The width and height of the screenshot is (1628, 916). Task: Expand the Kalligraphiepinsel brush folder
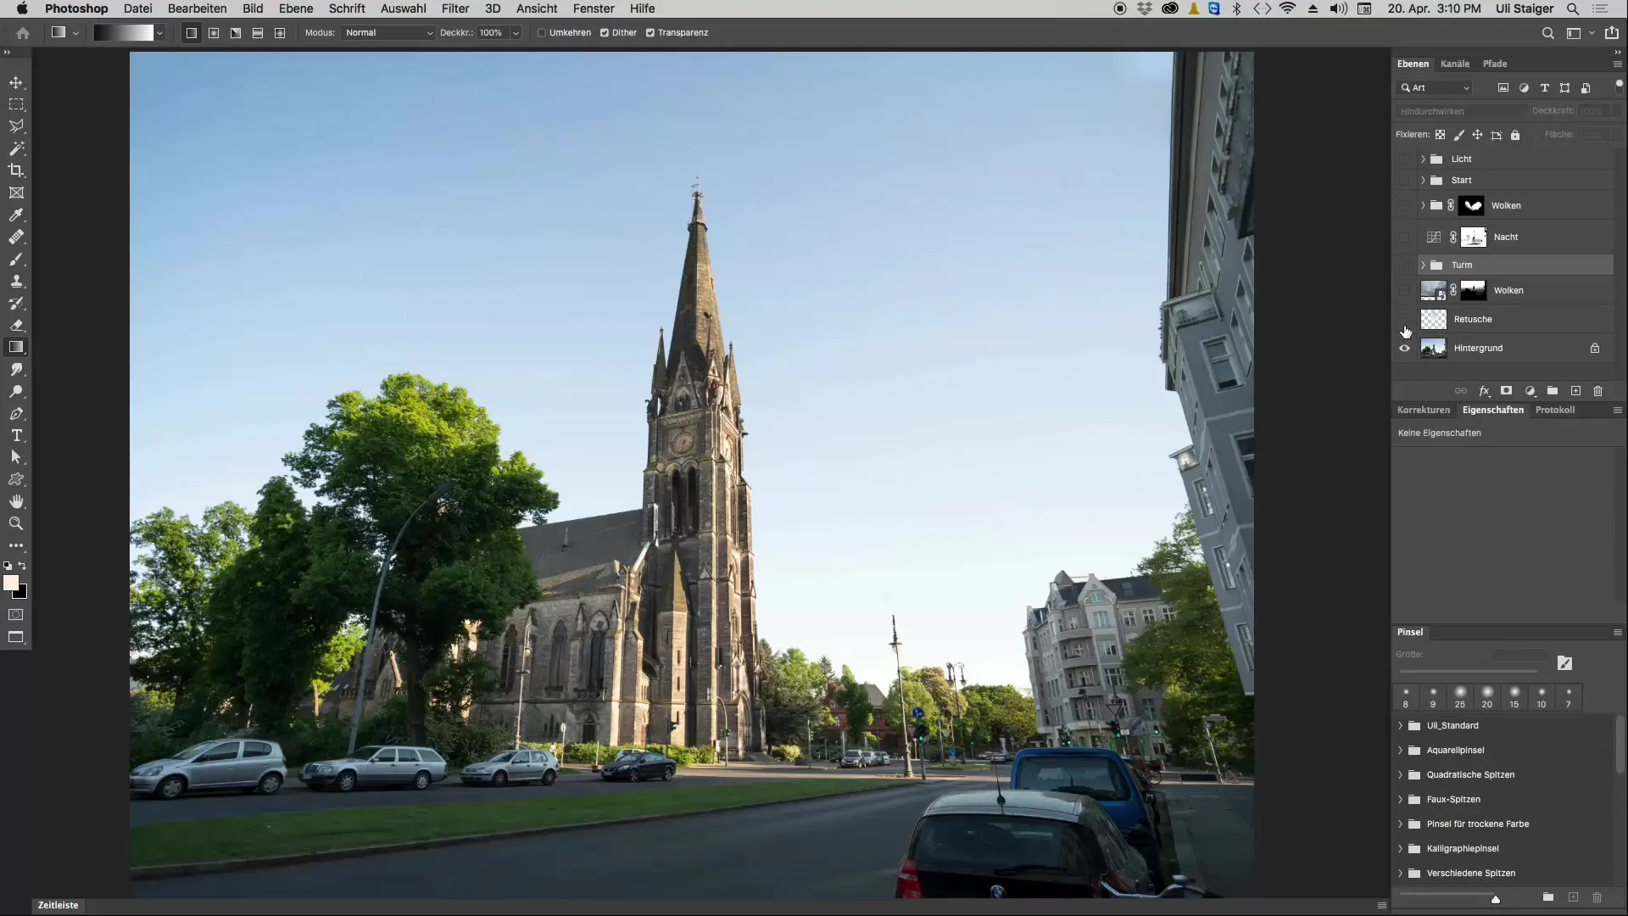point(1400,848)
